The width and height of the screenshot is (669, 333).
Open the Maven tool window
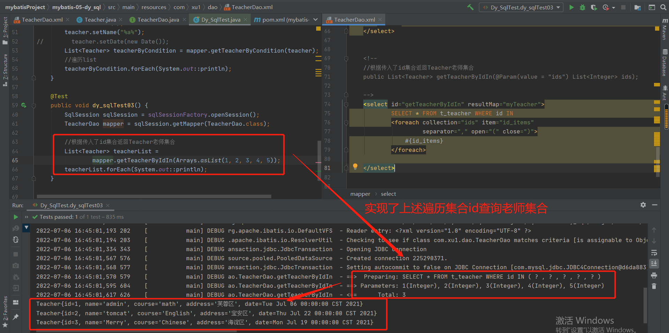tap(665, 29)
